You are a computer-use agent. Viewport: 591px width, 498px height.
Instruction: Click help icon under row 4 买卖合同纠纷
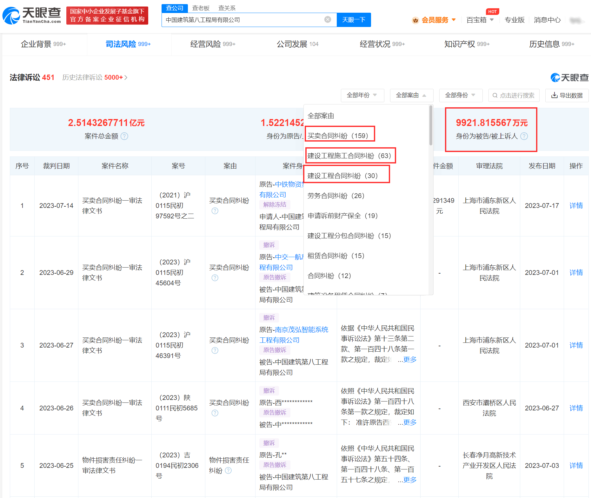point(215,413)
